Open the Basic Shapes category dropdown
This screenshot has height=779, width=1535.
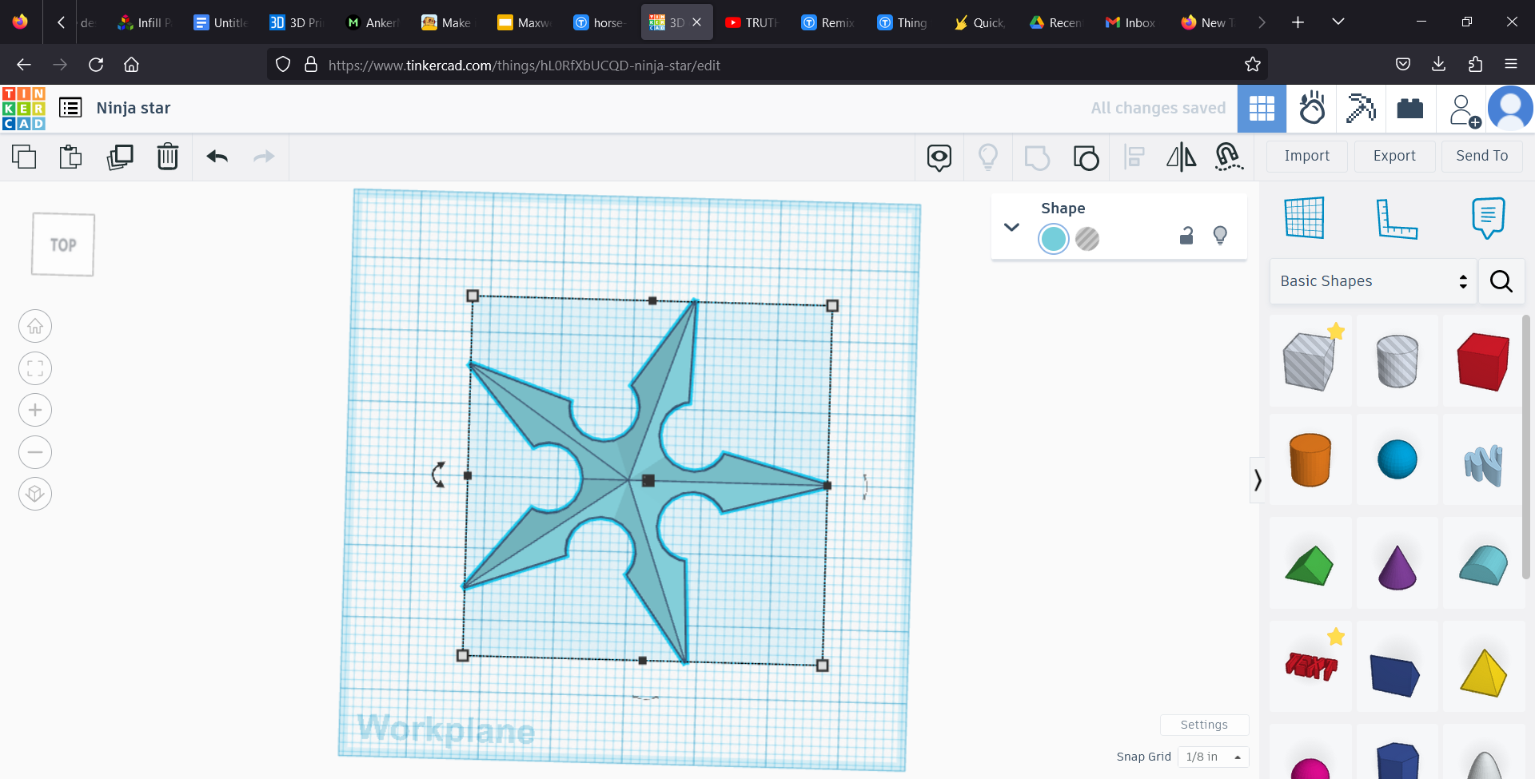click(1373, 281)
